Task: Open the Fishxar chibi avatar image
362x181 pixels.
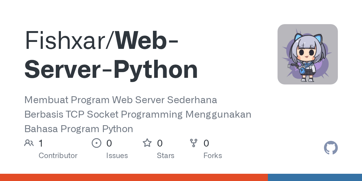Action: [x=308, y=54]
